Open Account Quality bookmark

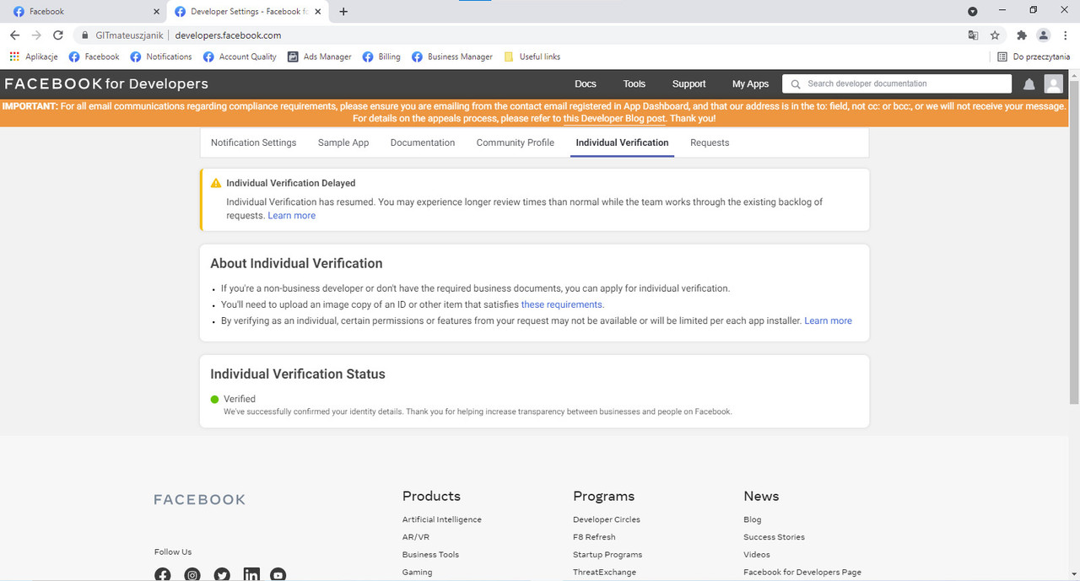[240, 56]
